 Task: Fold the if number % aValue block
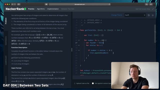pyautogui.click(x=79, y=50)
